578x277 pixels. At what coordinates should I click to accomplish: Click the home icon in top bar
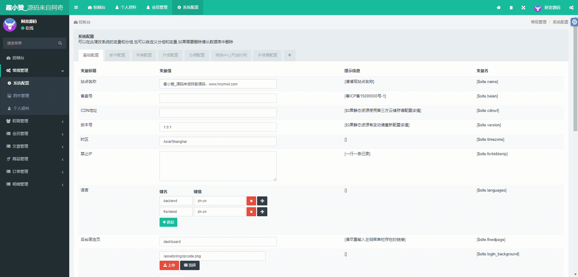click(x=499, y=8)
